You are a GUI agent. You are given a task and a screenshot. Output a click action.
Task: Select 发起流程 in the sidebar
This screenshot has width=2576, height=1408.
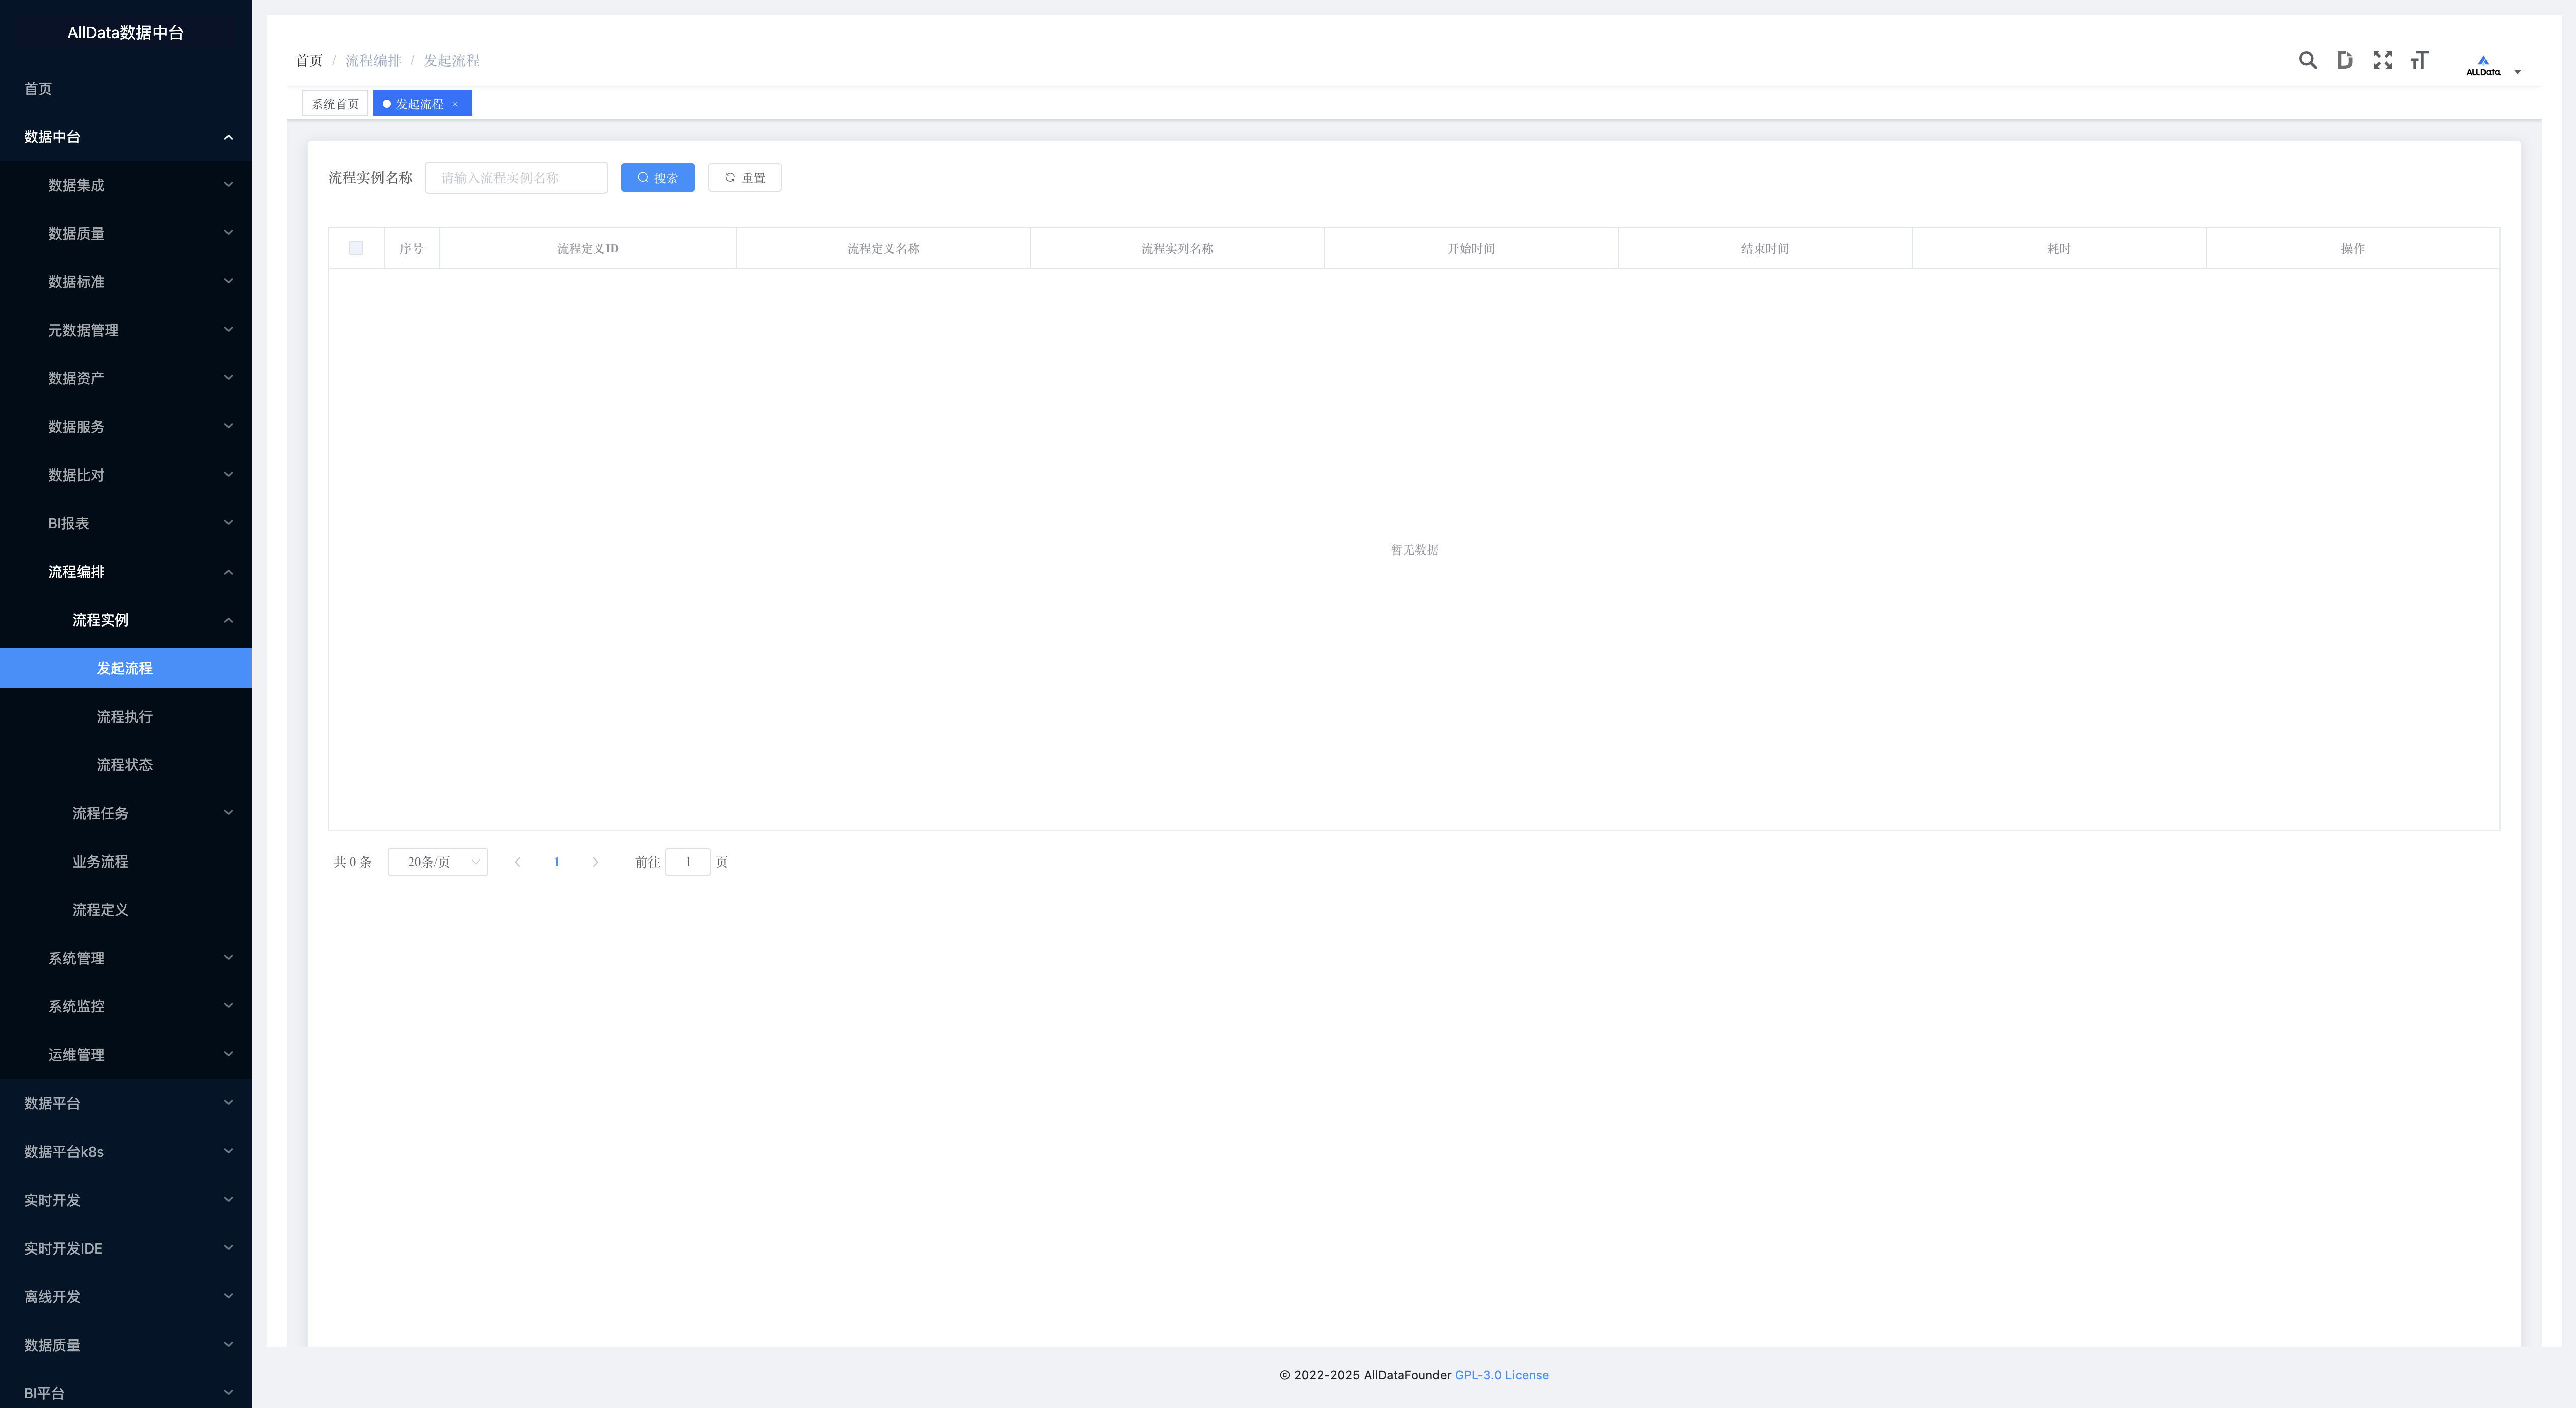click(126, 668)
